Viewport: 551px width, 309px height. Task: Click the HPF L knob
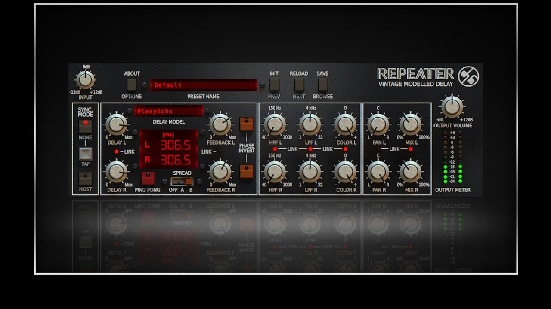point(275,124)
